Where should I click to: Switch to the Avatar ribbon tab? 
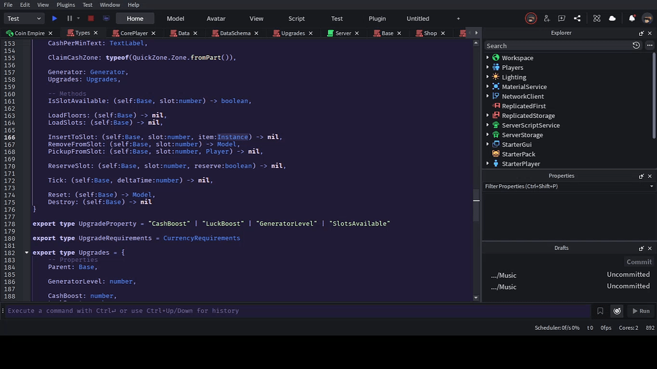216,19
